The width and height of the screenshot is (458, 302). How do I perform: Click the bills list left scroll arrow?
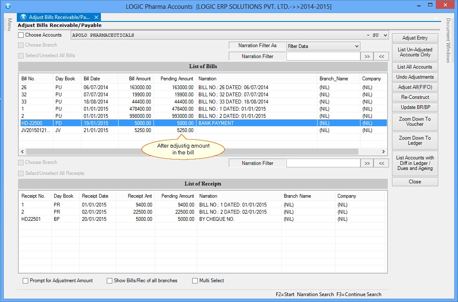tap(22, 151)
